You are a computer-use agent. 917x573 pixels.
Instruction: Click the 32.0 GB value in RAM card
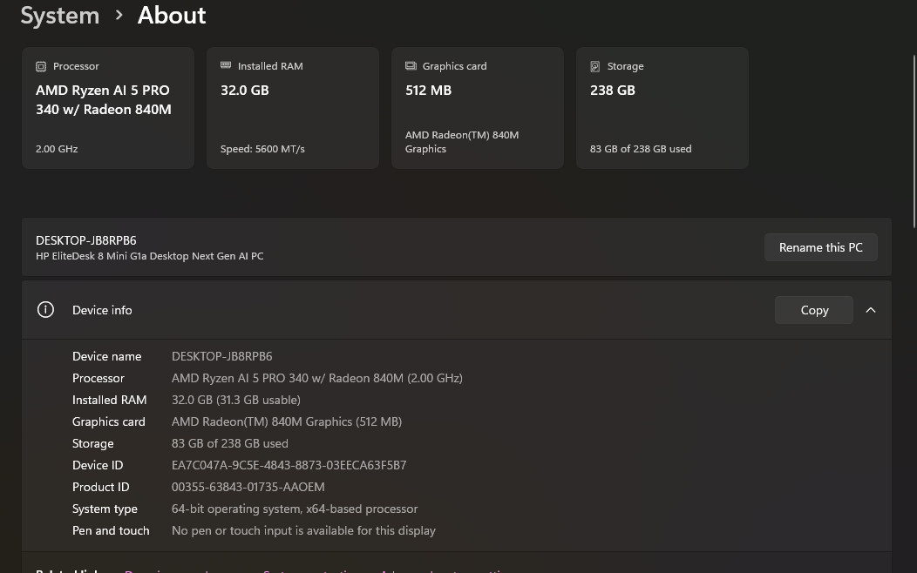coord(244,91)
